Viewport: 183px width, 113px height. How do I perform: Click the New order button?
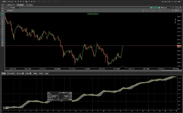[10, 2]
